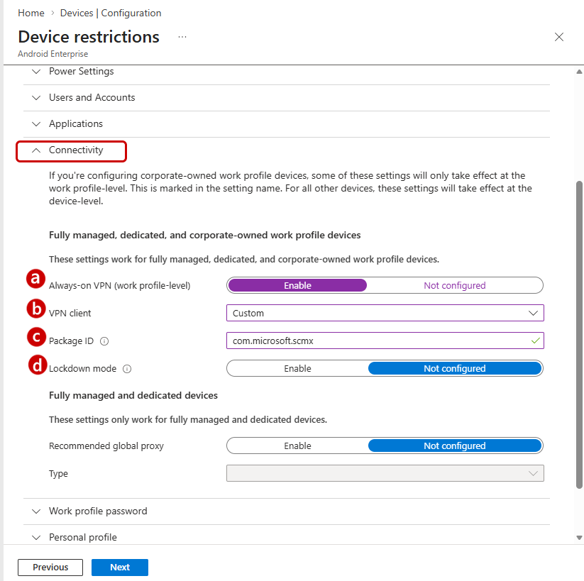Set Always-on VPN to Enable
The width and height of the screenshot is (584, 581).
tap(297, 285)
